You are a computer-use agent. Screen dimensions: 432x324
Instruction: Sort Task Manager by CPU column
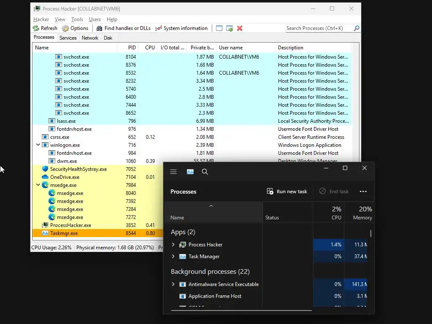[329, 213]
